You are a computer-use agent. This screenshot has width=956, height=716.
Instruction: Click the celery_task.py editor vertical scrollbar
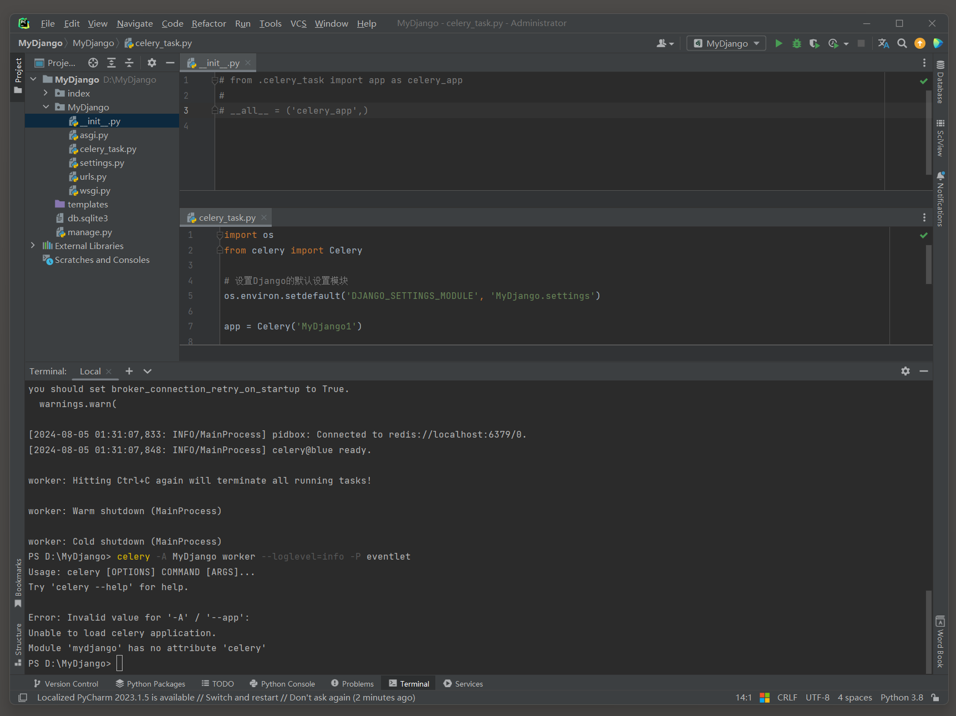click(x=928, y=264)
